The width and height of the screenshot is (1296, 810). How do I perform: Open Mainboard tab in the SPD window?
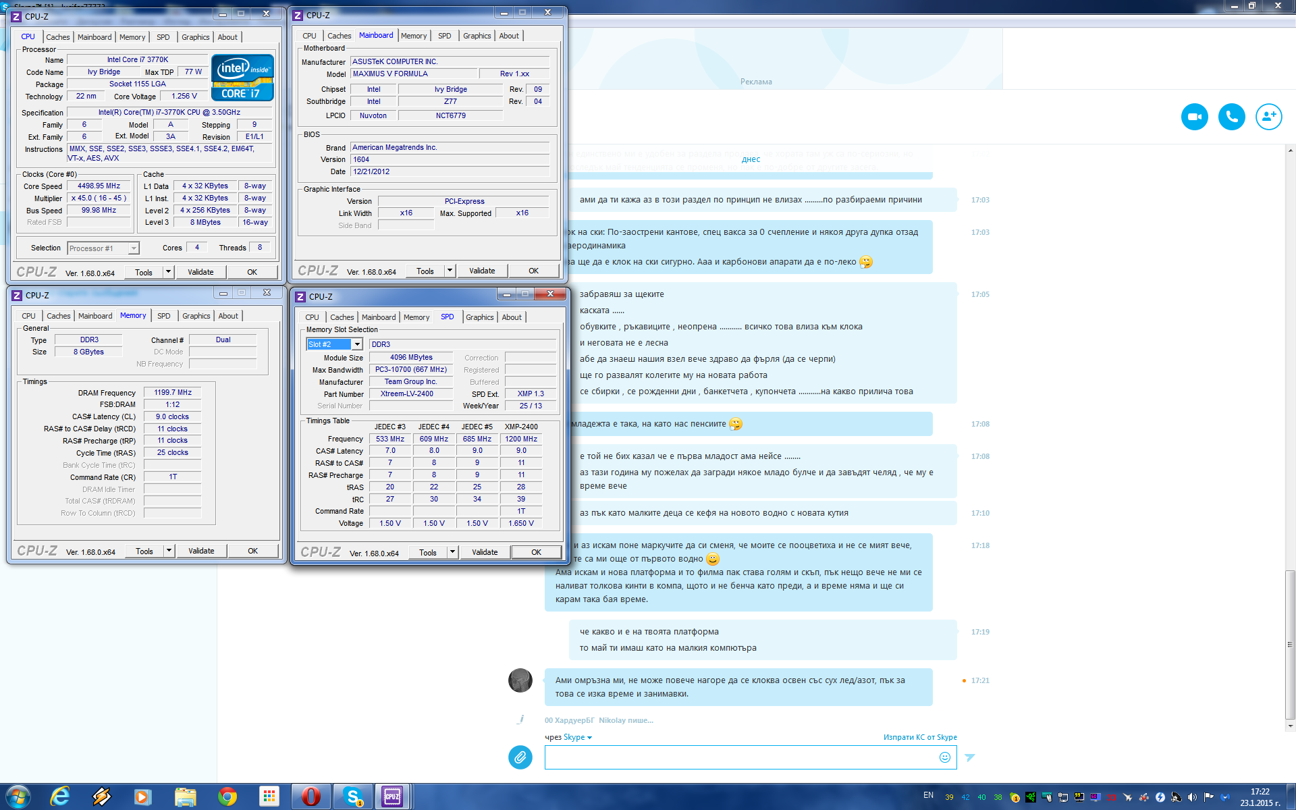(379, 317)
